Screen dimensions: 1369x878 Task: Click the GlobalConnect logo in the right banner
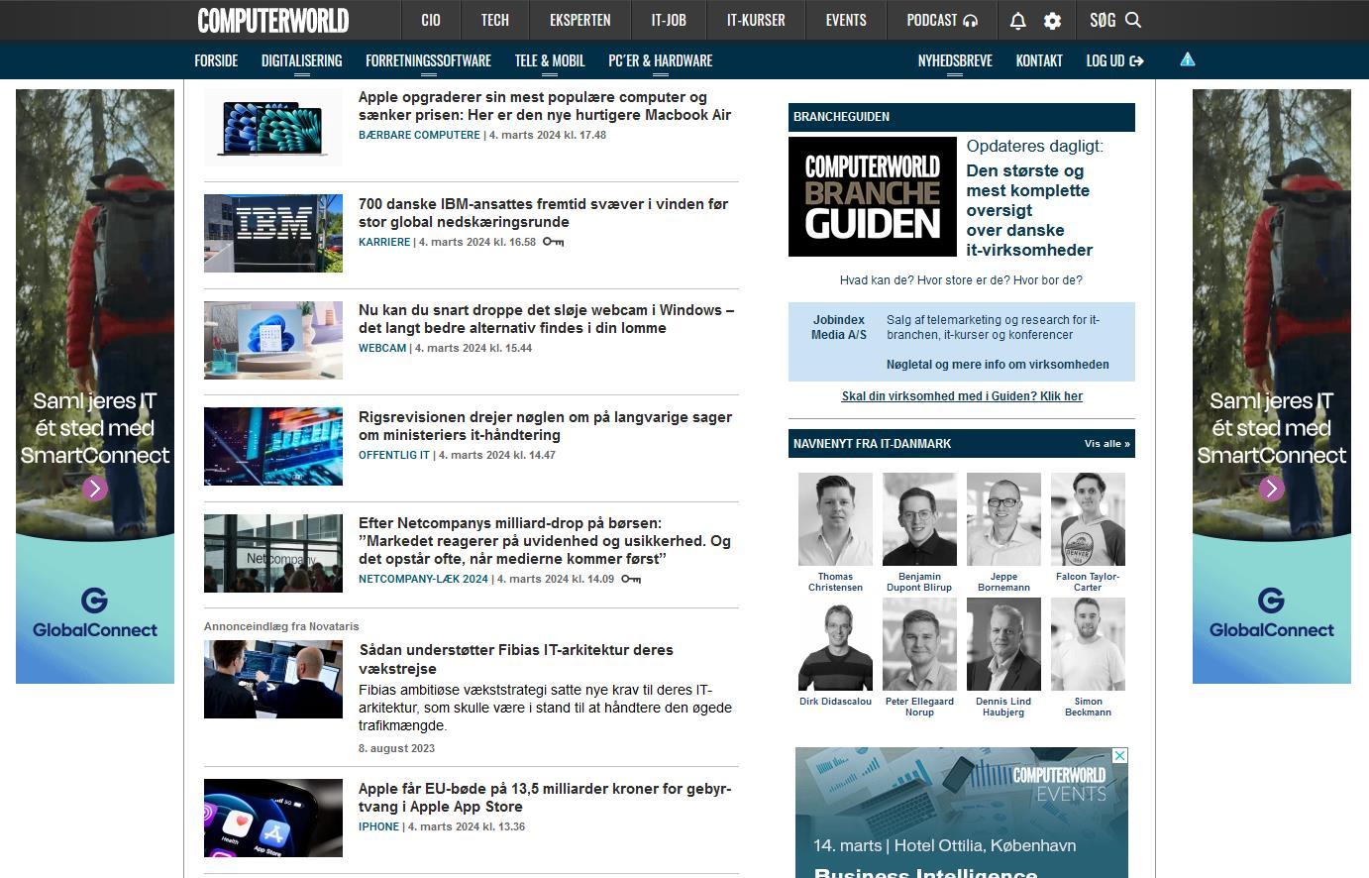1272,613
